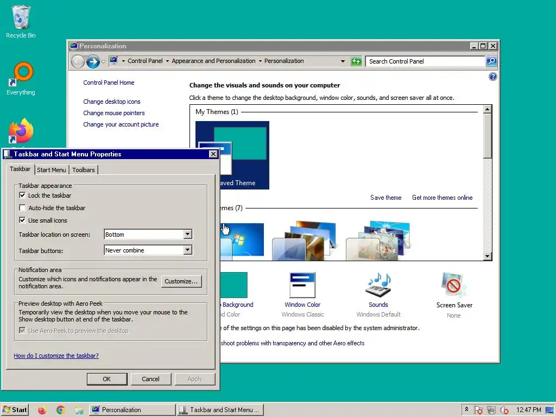The image size is (556, 417).
Task: Enable Auto-hide the taskbar checkbox
Action: (22, 208)
